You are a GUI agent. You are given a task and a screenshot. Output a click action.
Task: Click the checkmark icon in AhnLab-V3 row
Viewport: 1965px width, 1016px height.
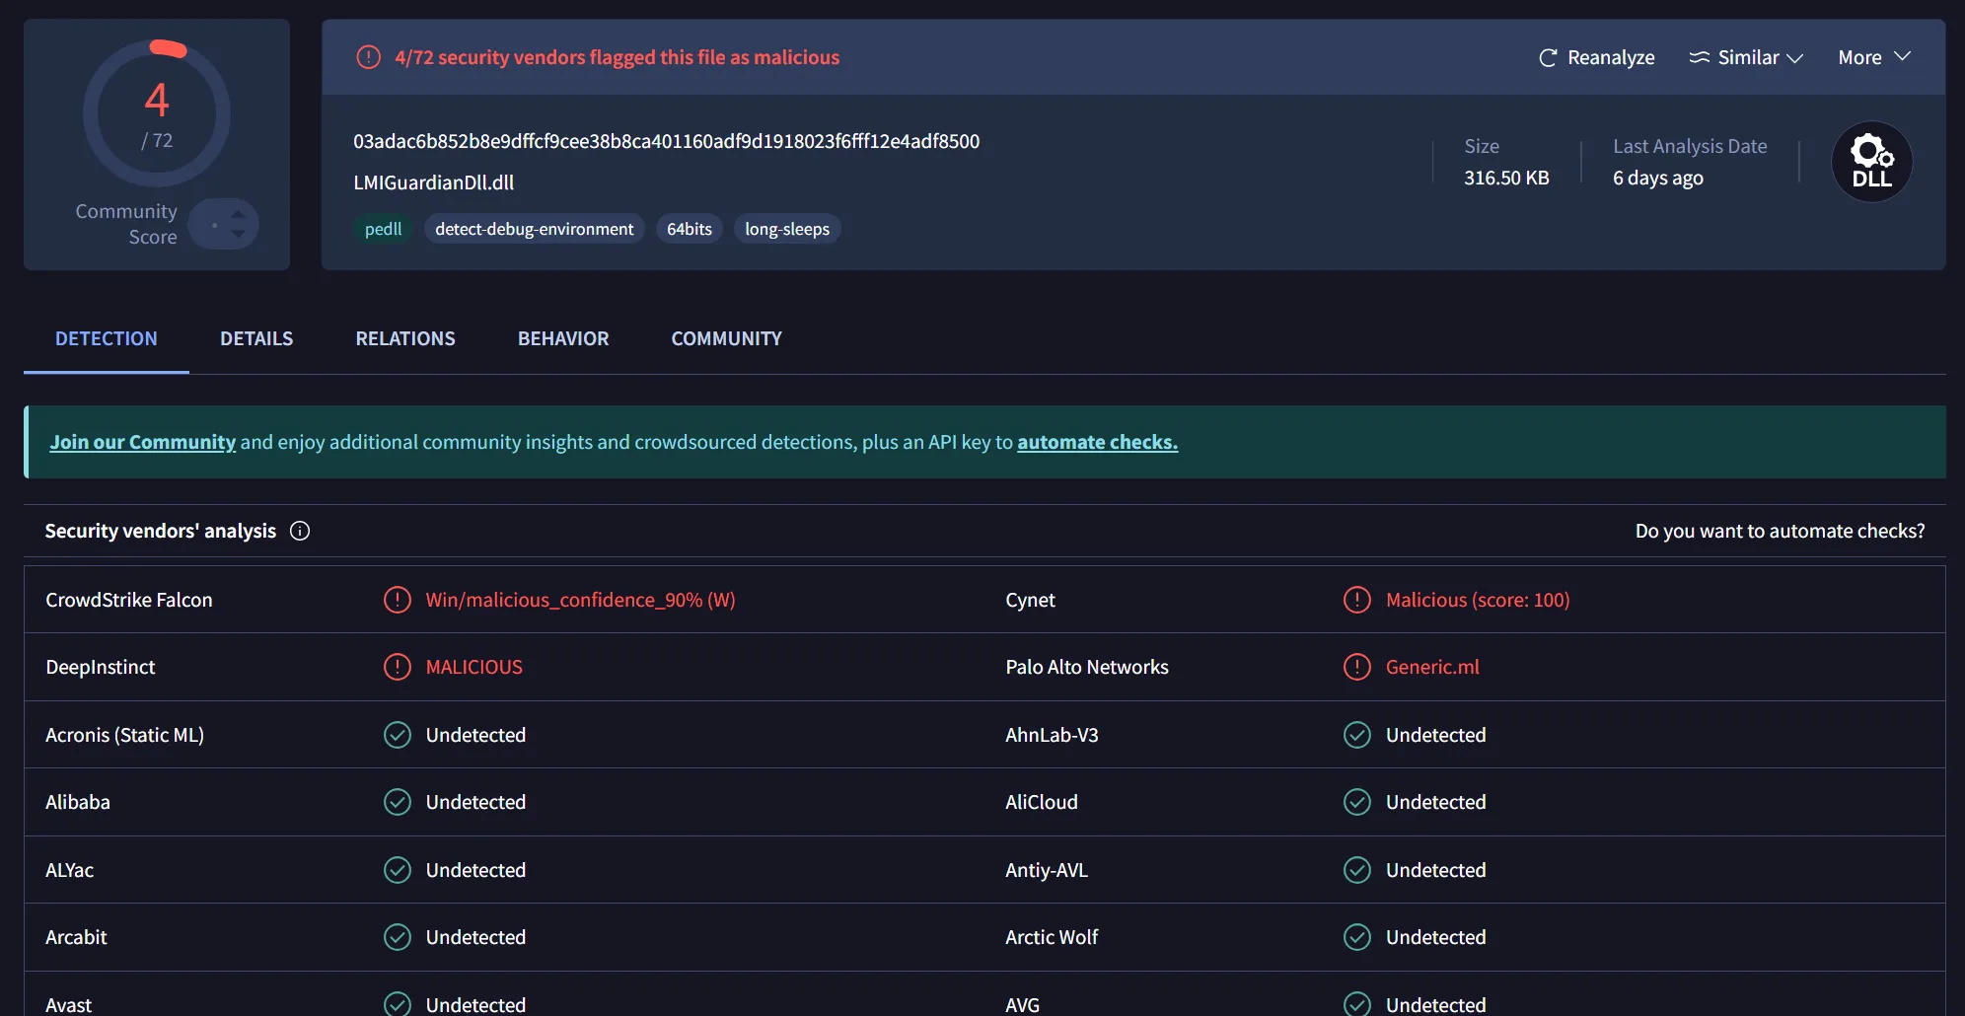click(x=1356, y=735)
